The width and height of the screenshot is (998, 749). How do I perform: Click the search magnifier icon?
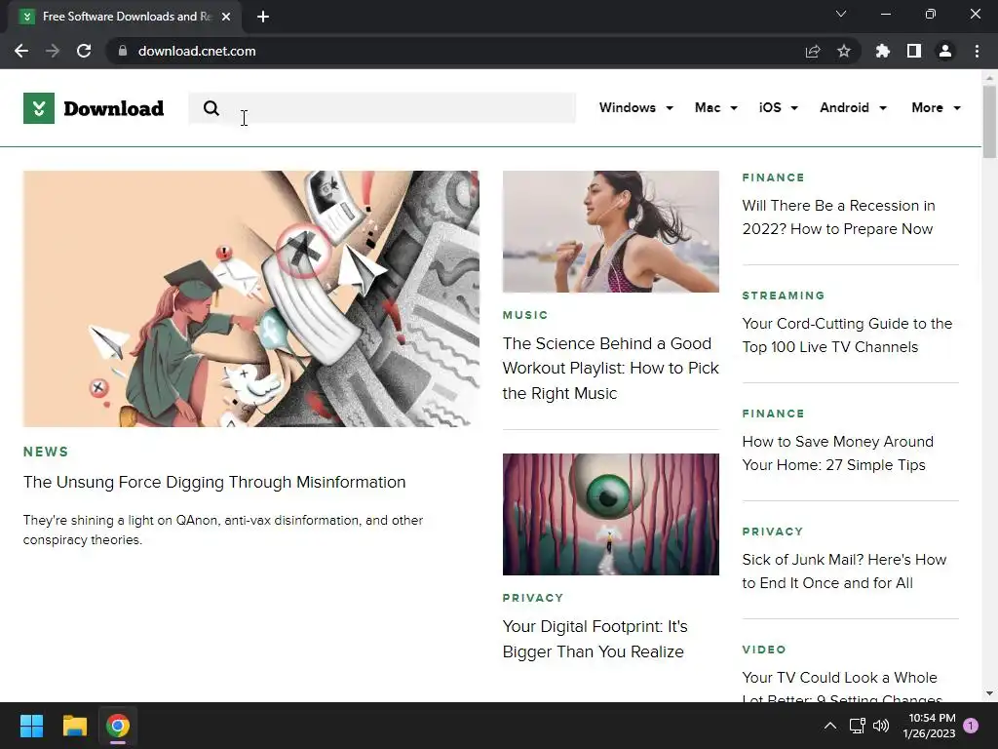coord(211,108)
